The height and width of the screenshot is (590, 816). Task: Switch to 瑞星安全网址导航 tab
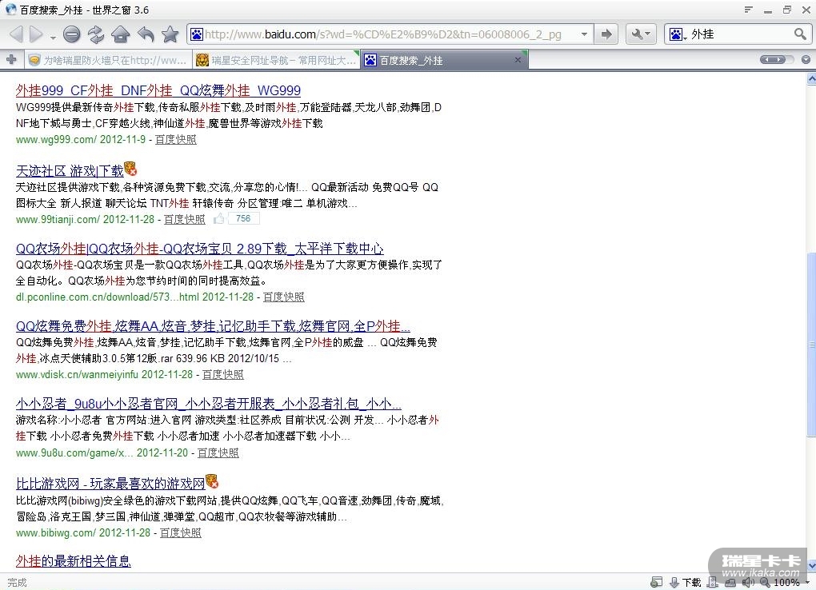[276, 60]
